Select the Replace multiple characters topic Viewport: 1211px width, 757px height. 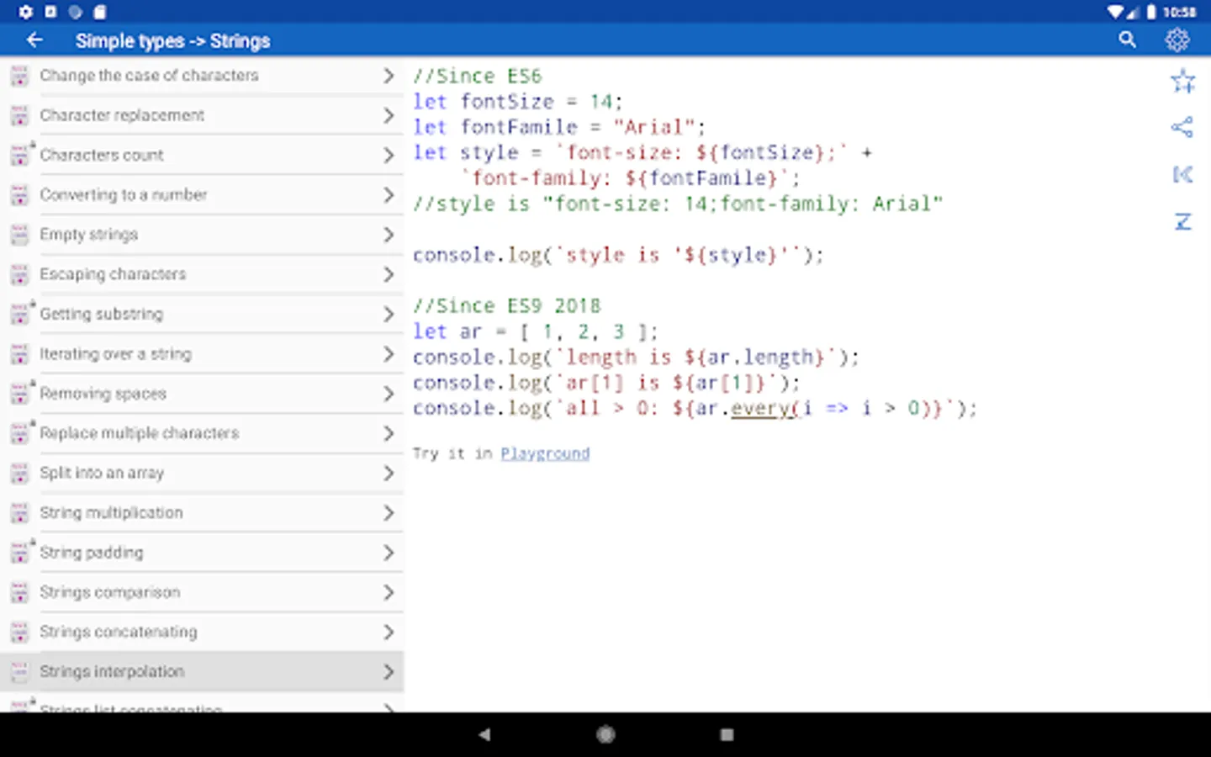[x=202, y=433]
